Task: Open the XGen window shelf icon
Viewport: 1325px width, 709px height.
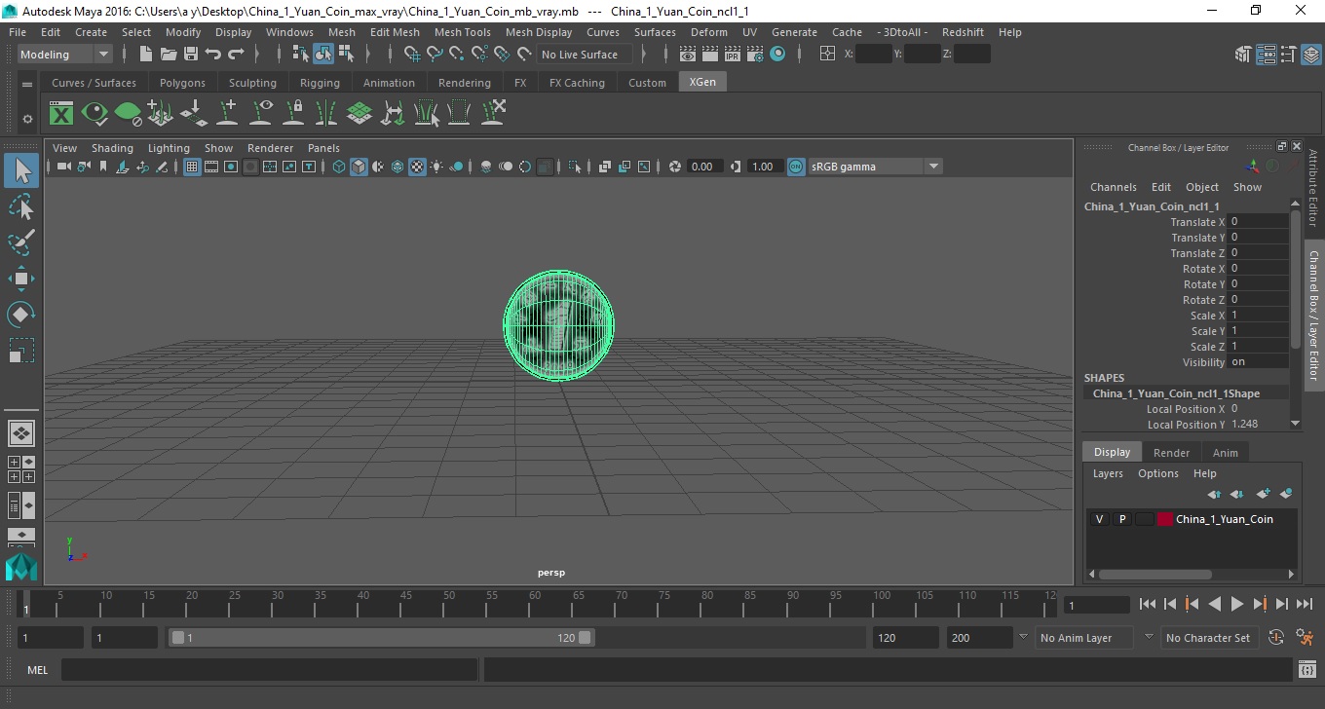Action: click(x=61, y=113)
